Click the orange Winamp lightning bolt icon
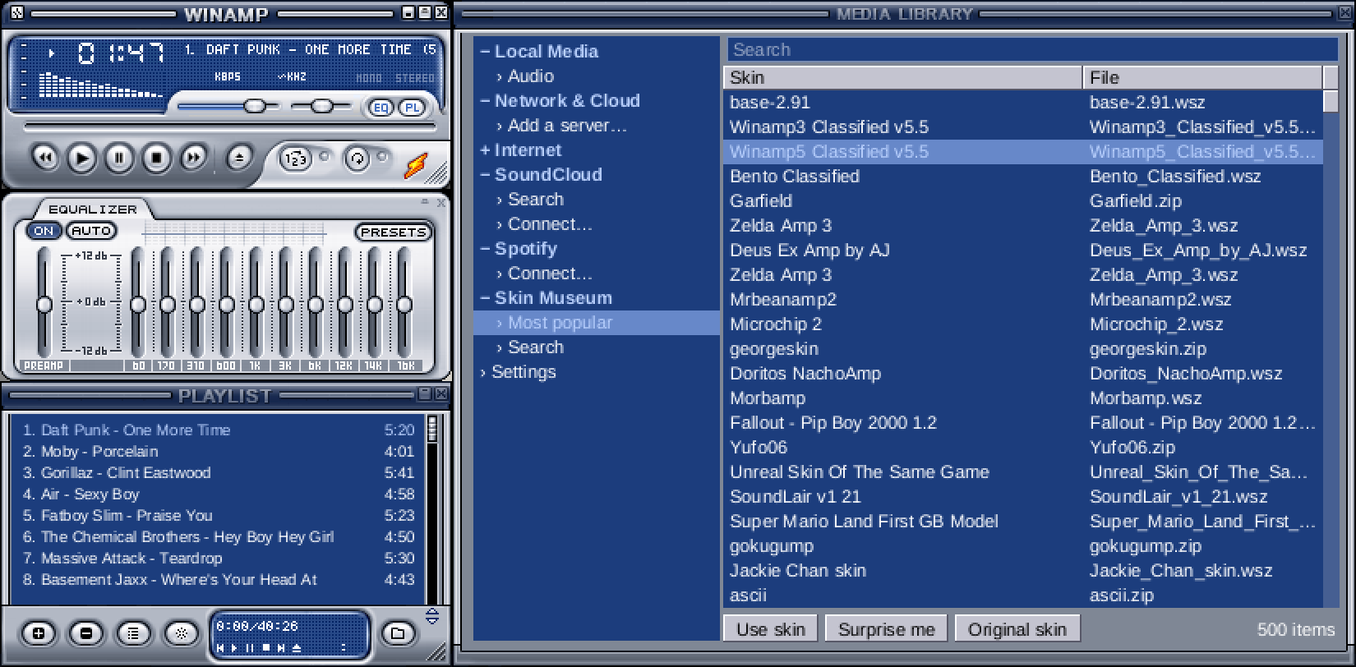This screenshot has width=1356, height=667. coord(416,164)
